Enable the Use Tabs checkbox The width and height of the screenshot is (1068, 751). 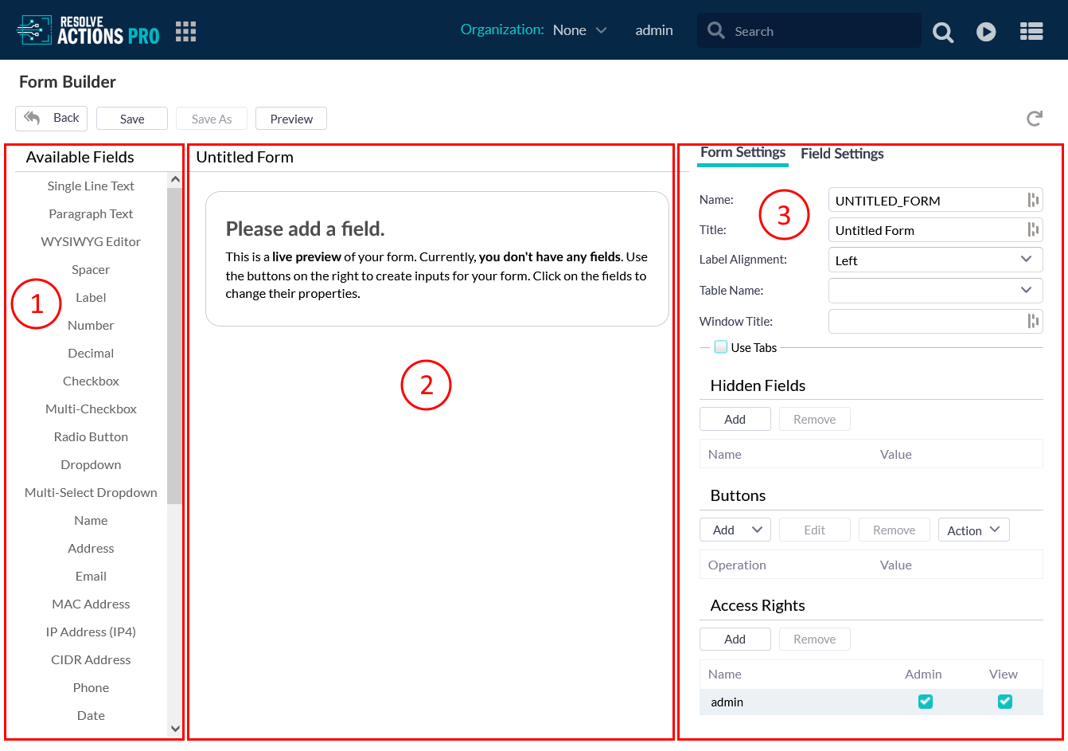pyautogui.click(x=721, y=347)
